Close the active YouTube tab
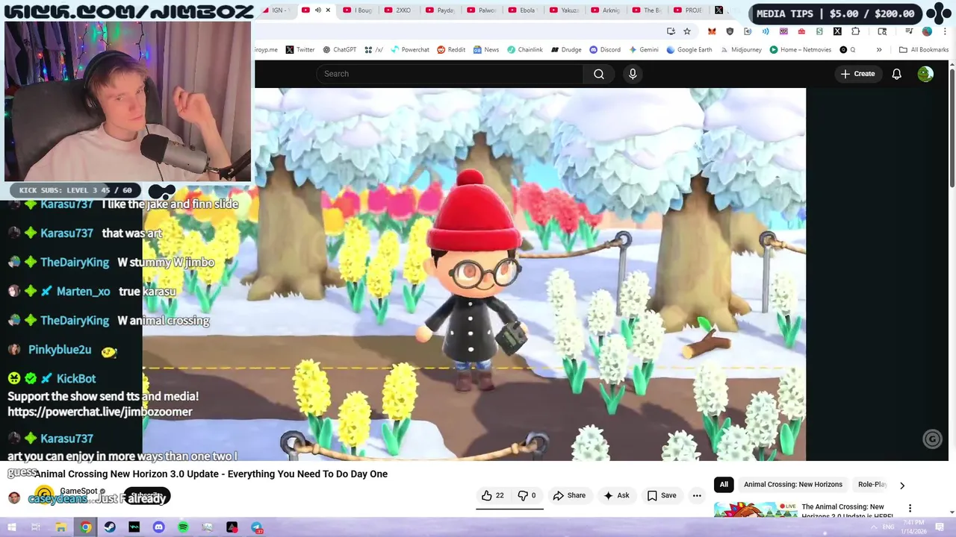956x537 pixels. point(328,10)
